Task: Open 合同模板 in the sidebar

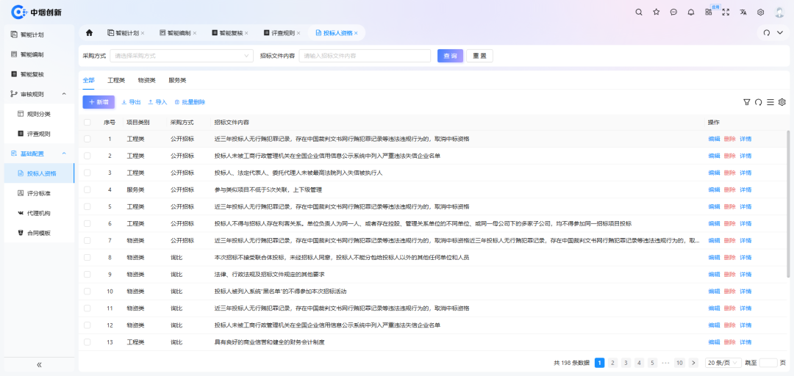Action: click(x=39, y=233)
